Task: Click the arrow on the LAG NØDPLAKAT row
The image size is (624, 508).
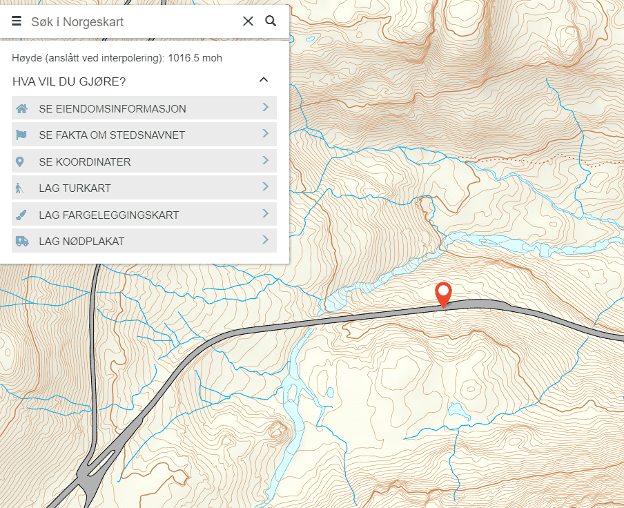Action: pyautogui.click(x=265, y=241)
